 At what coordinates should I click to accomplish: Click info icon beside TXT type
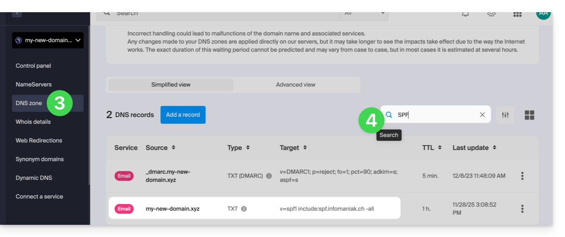(244, 209)
